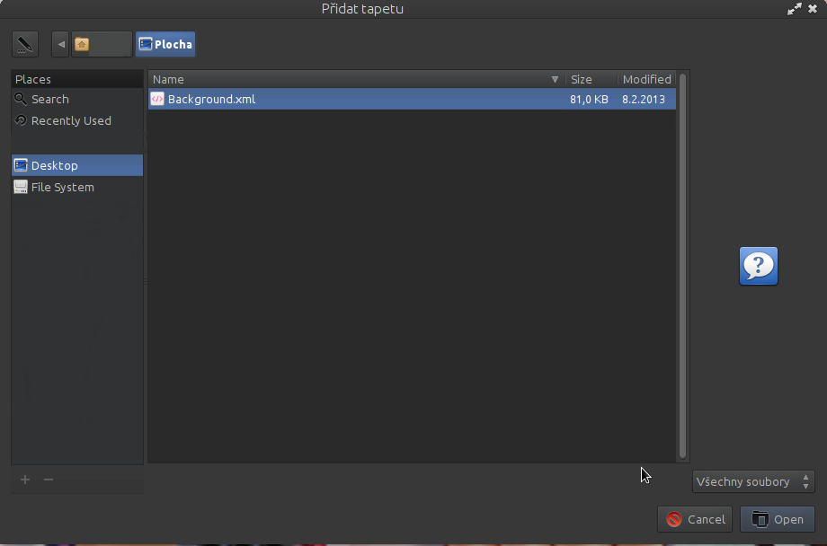Viewport: 827px width, 546px height.
Task: Select the Background.xml file
Action: tap(412, 99)
